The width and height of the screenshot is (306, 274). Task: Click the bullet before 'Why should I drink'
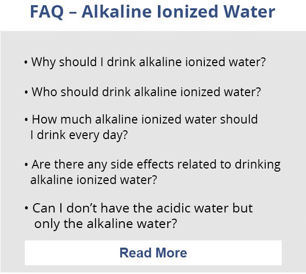coord(26,63)
